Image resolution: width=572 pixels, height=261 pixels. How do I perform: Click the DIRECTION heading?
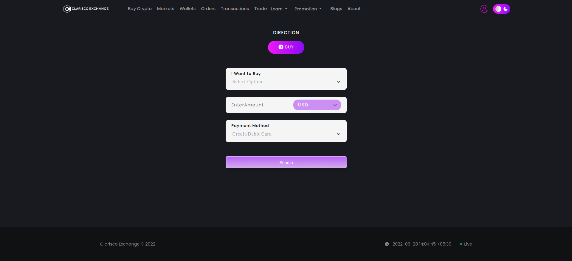click(x=286, y=33)
